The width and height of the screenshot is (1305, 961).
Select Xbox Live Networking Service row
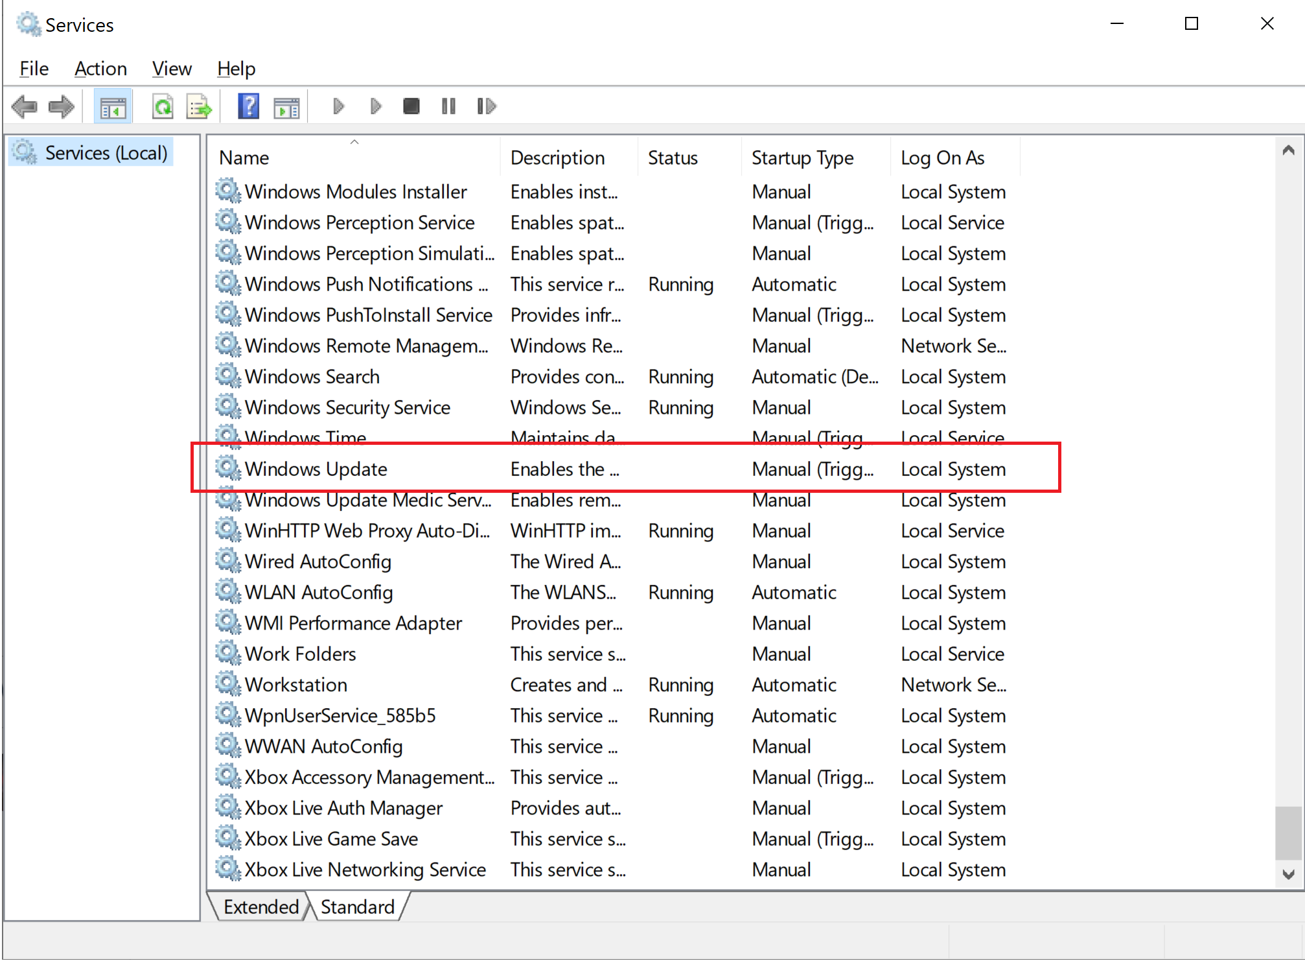(x=618, y=870)
